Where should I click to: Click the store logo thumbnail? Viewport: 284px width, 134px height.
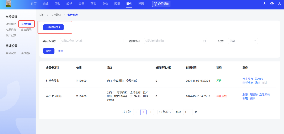(x=8, y=4)
